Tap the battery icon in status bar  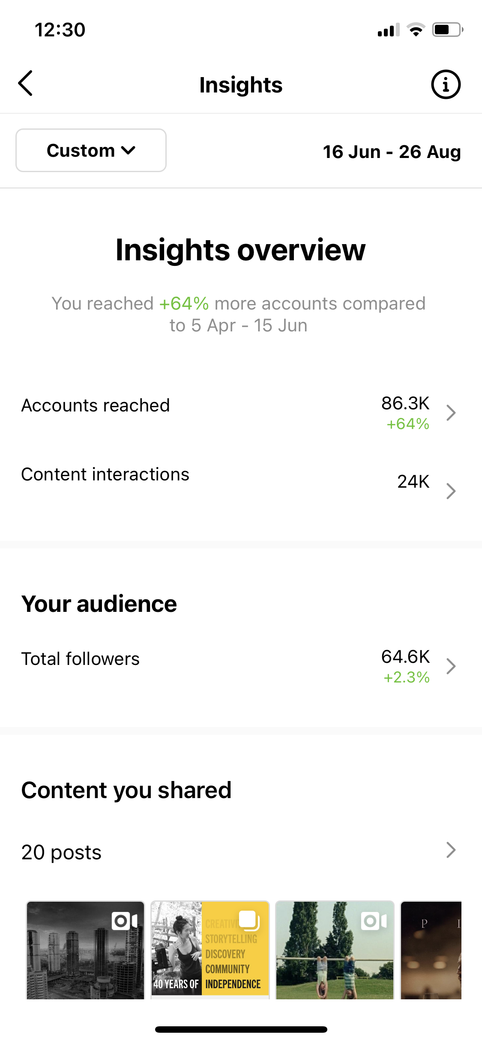(448, 30)
